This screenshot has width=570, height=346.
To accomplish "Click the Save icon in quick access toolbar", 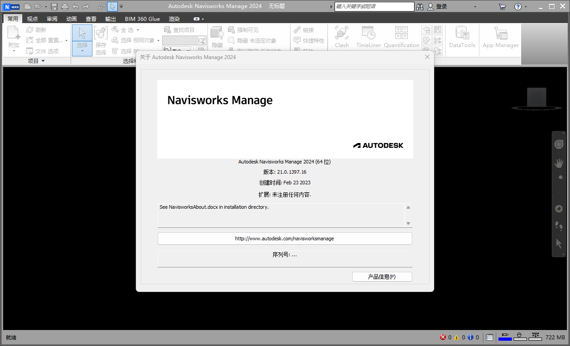I will [x=54, y=7].
